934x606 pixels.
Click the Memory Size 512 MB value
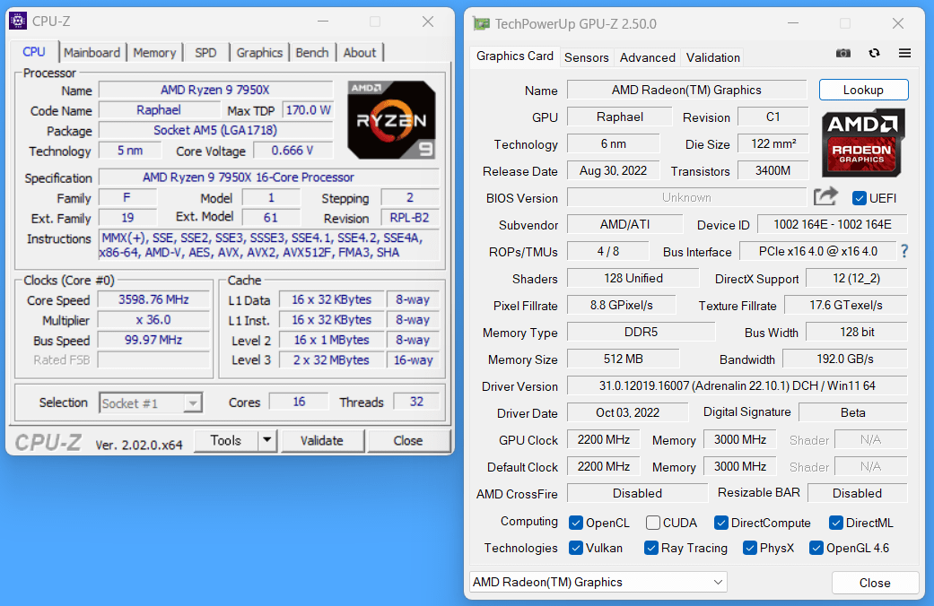click(623, 359)
